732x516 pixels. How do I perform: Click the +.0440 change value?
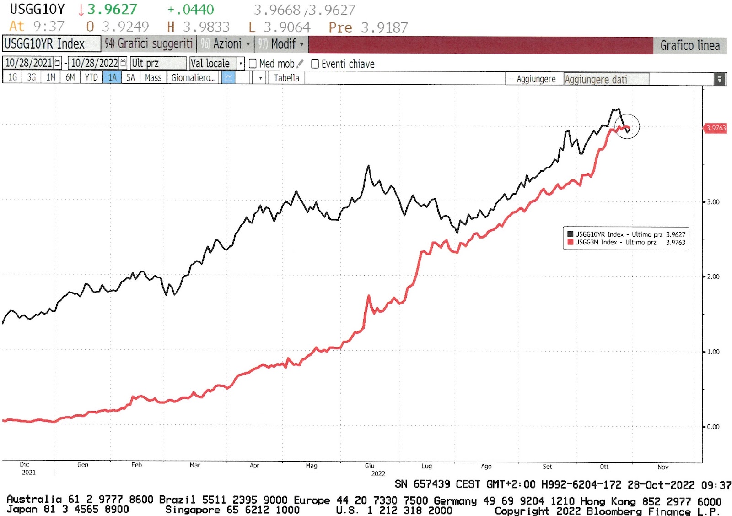tap(190, 9)
